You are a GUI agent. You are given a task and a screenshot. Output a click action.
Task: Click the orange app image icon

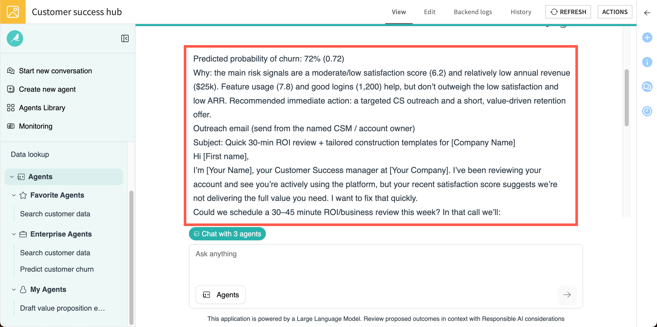(13, 12)
